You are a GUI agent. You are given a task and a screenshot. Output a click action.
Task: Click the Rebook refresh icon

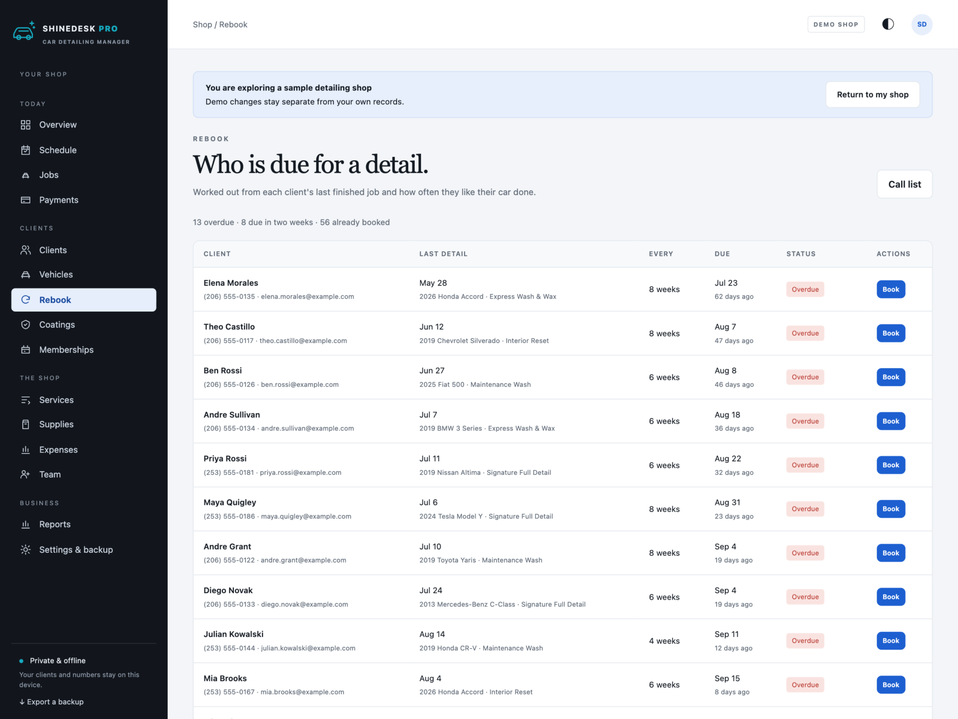click(25, 300)
